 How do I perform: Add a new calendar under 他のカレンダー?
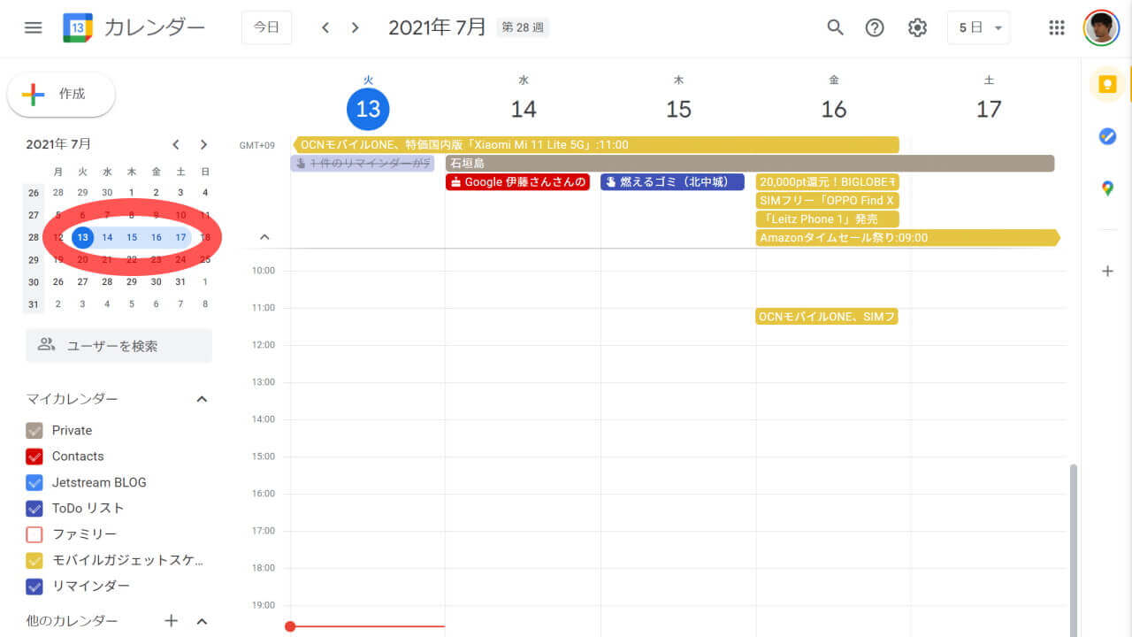(x=171, y=621)
